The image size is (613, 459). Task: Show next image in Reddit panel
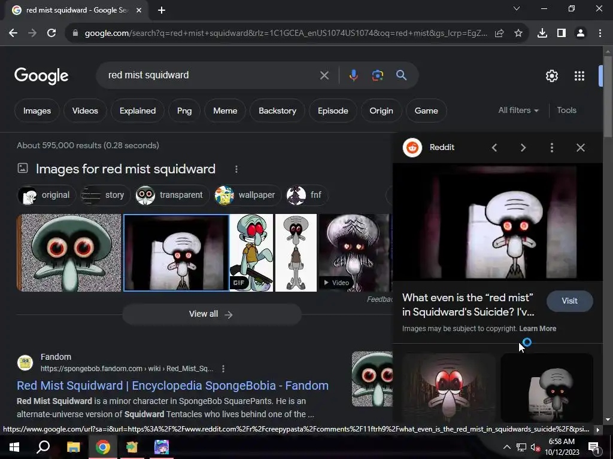tap(523, 148)
